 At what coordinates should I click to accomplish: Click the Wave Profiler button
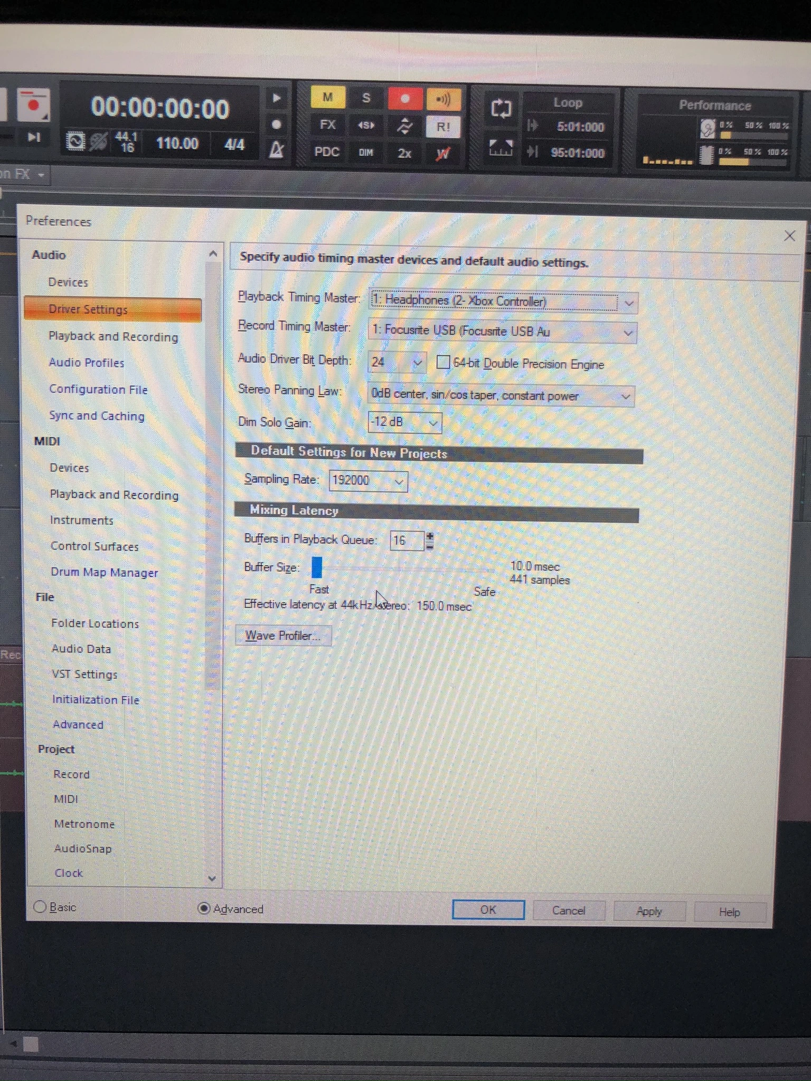point(283,636)
